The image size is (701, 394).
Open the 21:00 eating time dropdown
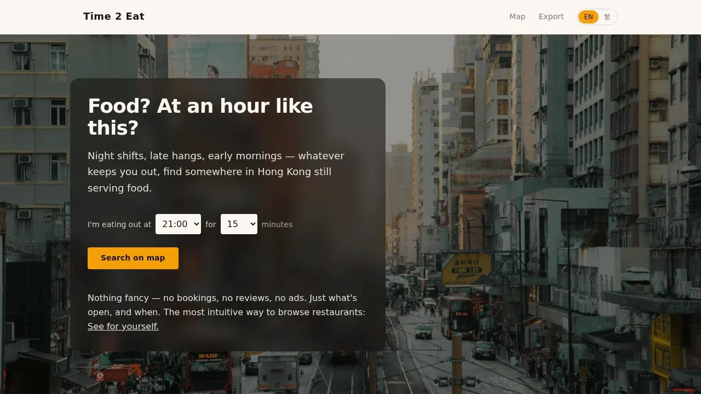(178, 224)
